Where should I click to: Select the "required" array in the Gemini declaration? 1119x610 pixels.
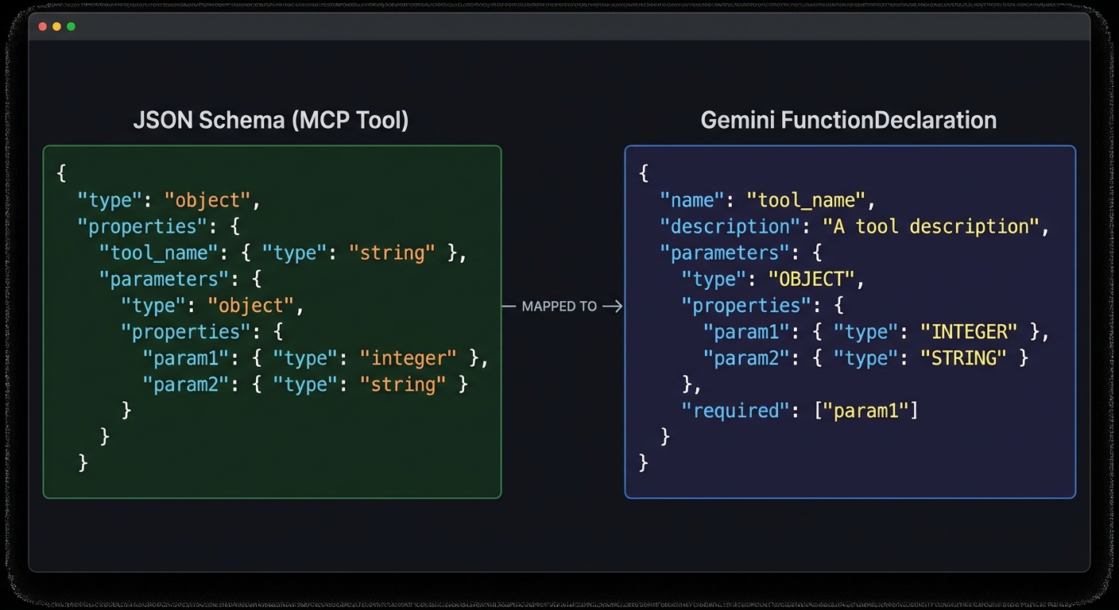tap(736, 411)
